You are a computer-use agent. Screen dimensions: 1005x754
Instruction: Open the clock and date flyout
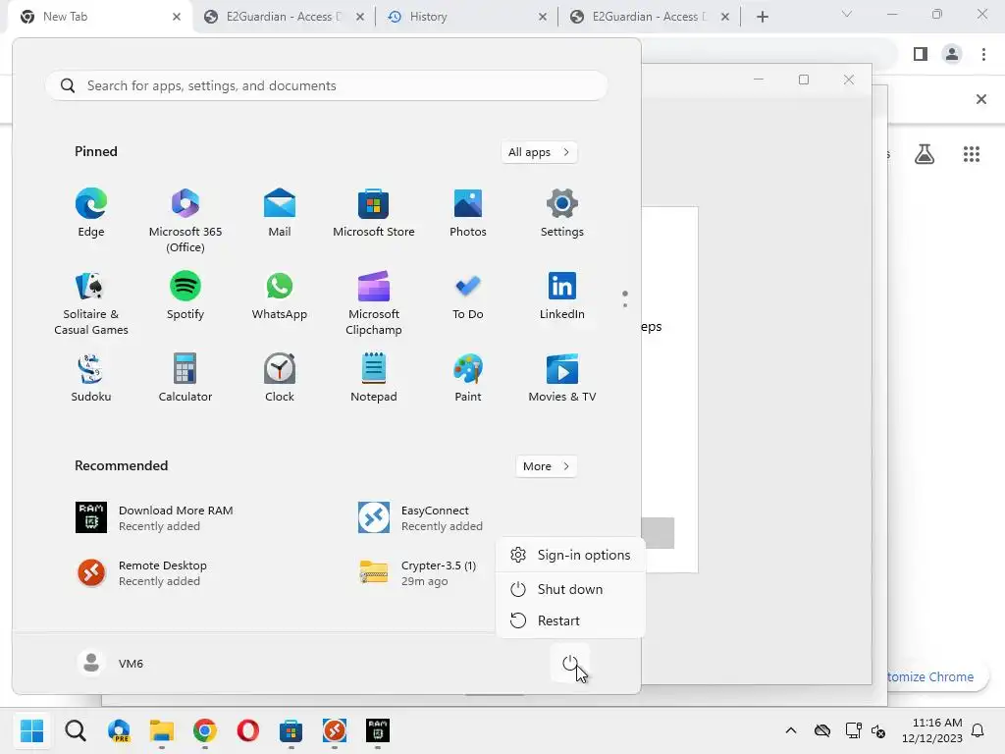[932, 730]
